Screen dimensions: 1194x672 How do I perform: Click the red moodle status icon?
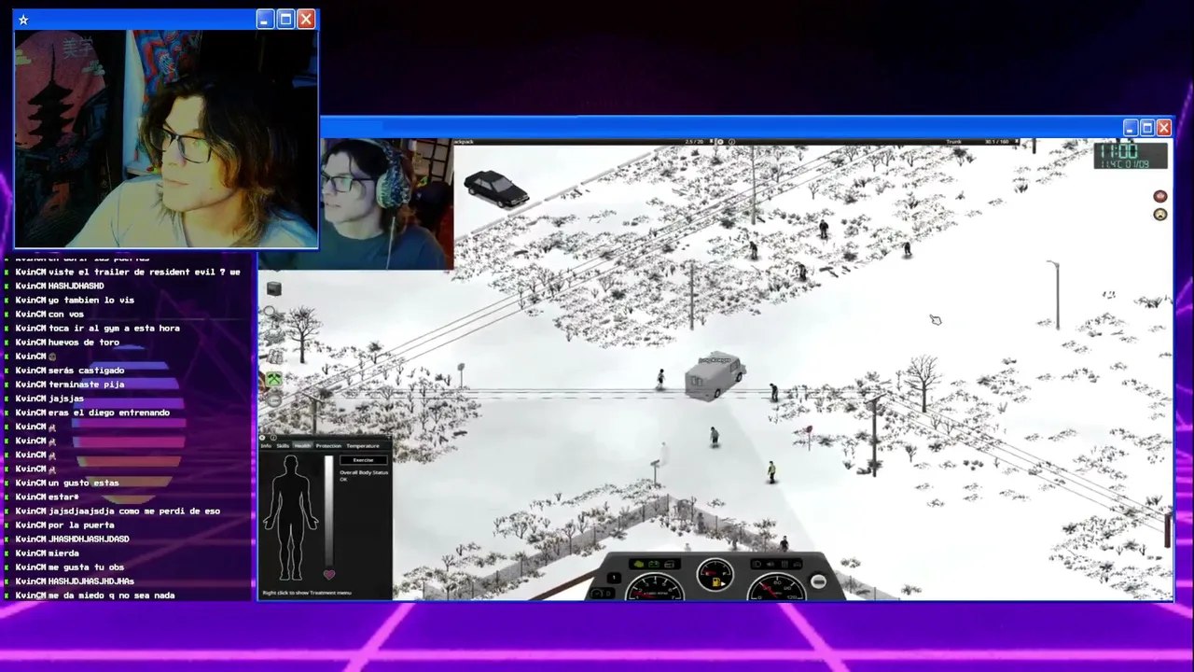click(1159, 196)
